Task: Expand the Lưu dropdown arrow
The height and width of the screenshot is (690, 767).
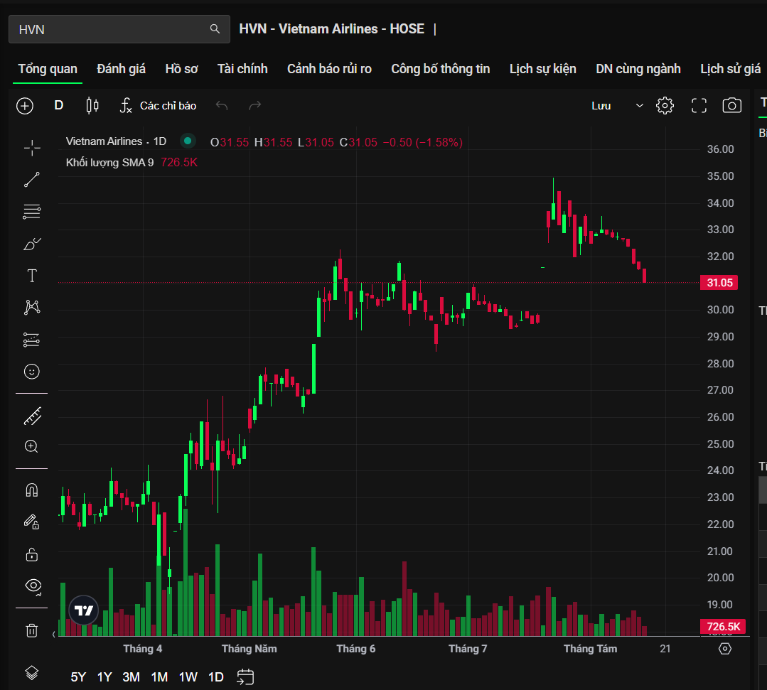Action: [639, 106]
